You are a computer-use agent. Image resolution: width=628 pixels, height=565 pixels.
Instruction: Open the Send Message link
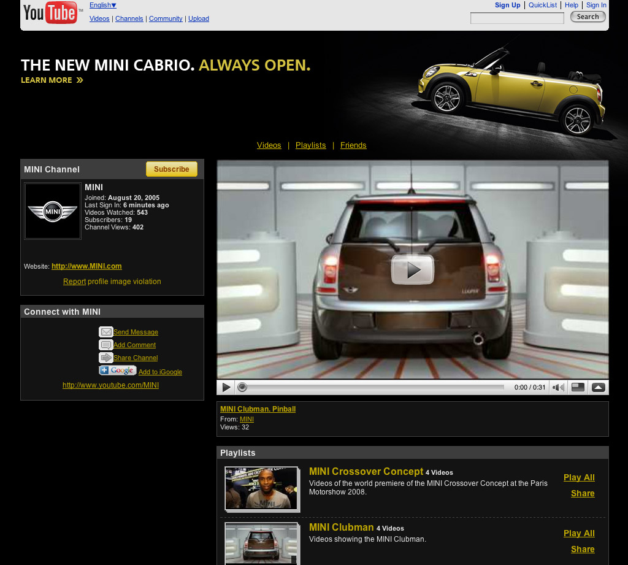point(136,332)
